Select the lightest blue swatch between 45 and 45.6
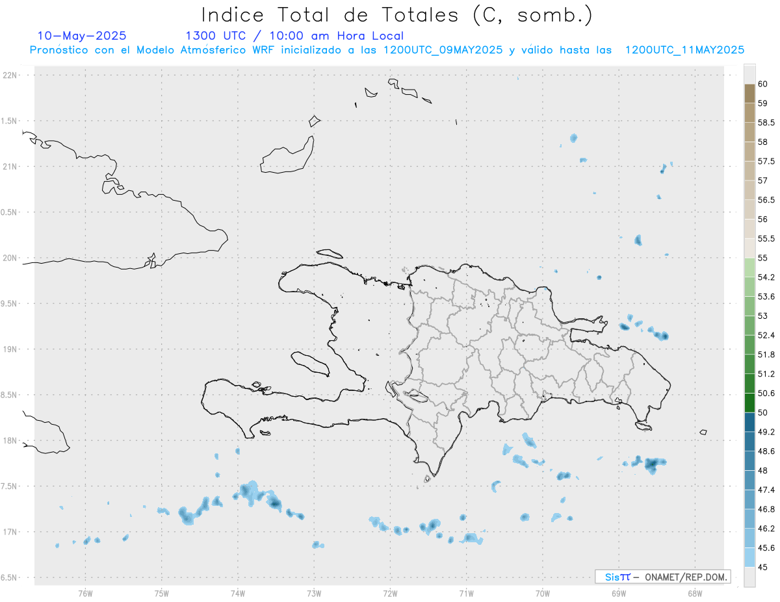 pos(749,558)
